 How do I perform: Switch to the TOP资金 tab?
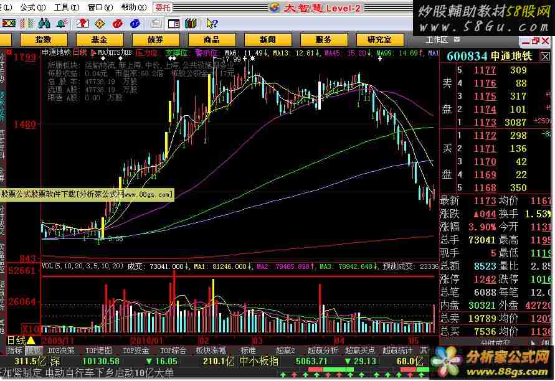[x=136, y=350]
